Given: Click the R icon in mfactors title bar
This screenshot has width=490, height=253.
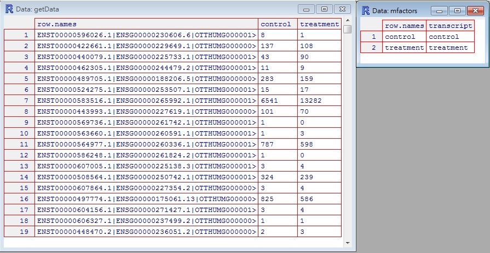Looking at the screenshot, I should click(x=365, y=10).
